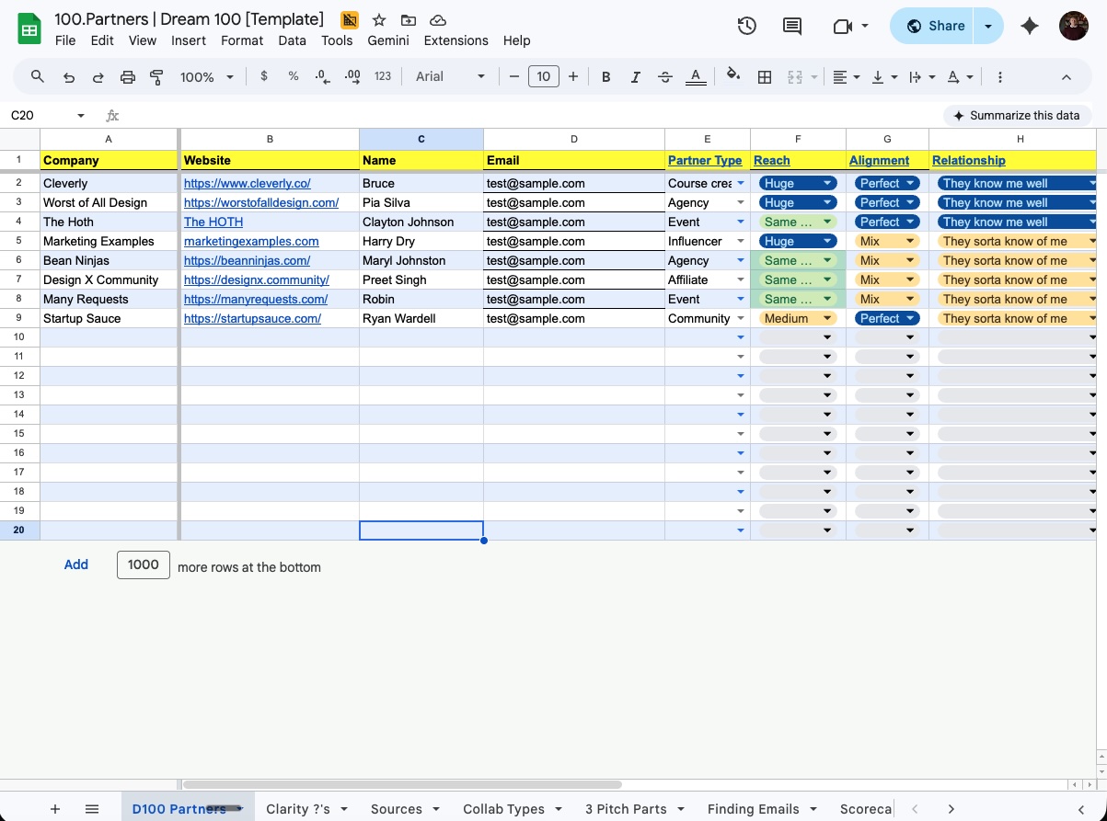Select the paint format tool
This screenshot has height=821, width=1107.
[x=156, y=77]
